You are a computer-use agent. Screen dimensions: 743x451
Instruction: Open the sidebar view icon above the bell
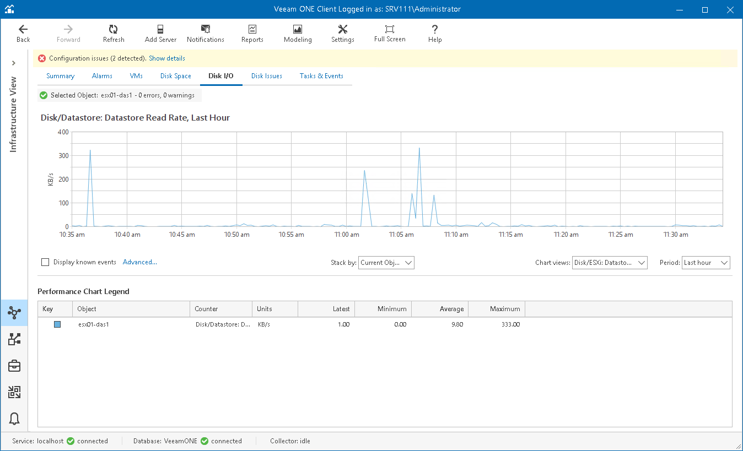(14, 392)
